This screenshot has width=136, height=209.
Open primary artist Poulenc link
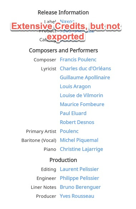point(69,131)
